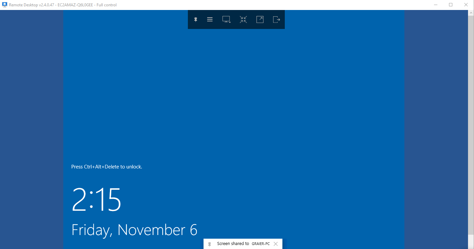Open the hamburger menu in session toolbar

210,20
